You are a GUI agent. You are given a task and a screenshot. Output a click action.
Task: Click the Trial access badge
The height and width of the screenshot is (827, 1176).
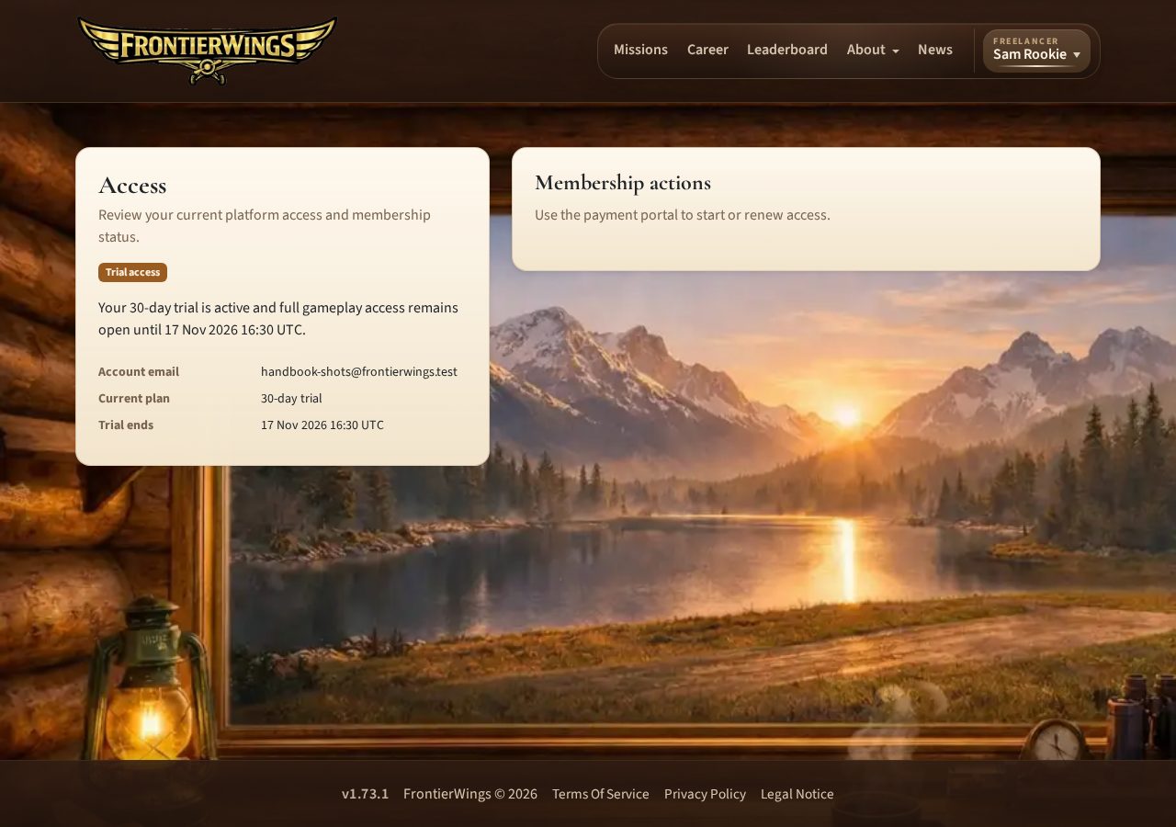pyautogui.click(x=132, y=272)
